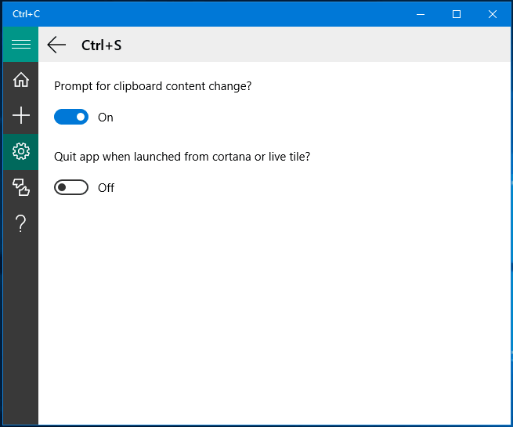Go back using the arrow beside Ctrl+S

(56, 45)
